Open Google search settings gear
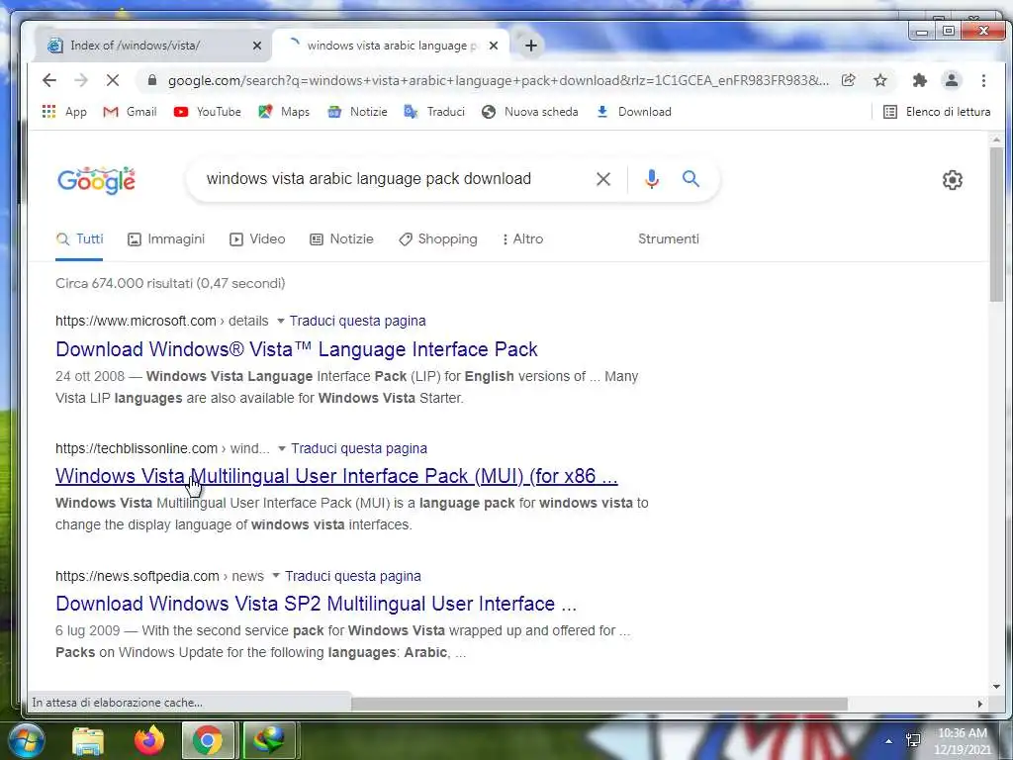 point(952,180)
